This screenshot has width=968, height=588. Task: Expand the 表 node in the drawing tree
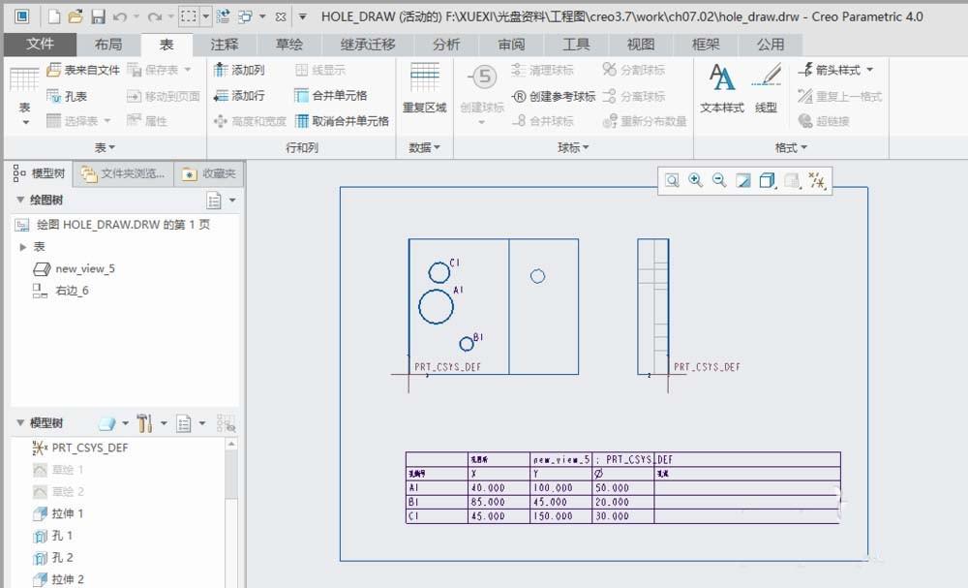pos(23,245)
